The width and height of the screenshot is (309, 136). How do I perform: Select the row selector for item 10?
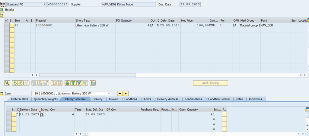tap(7, 26)
